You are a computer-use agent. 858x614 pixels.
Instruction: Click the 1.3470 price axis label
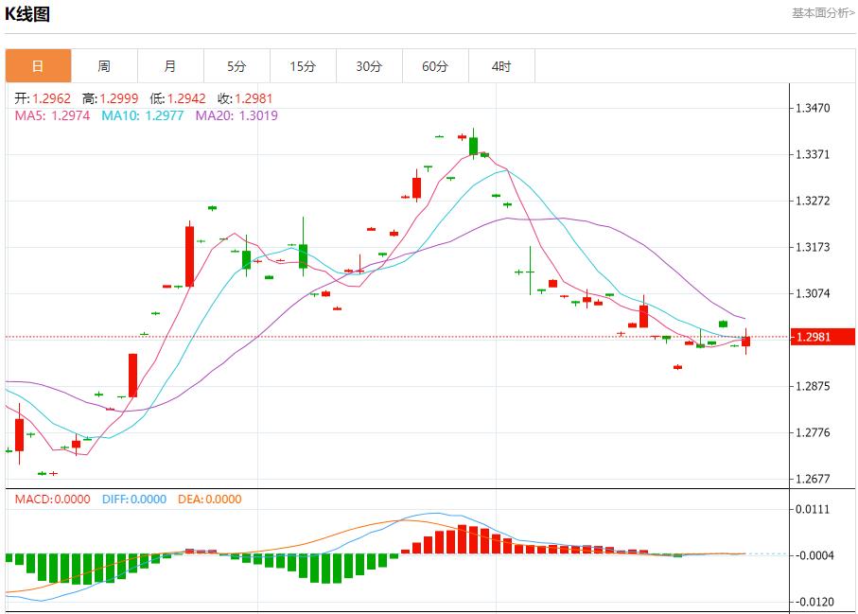point(813,109)
